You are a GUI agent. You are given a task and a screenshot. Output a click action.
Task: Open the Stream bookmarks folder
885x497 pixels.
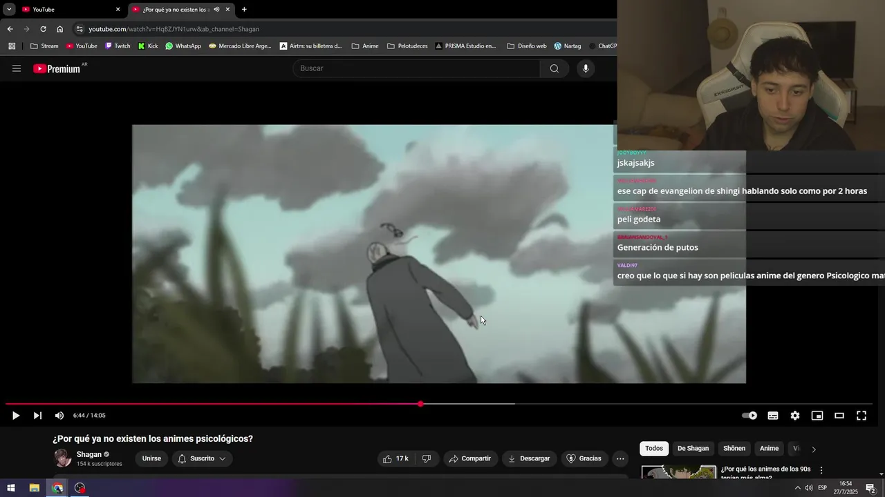pos(44,46)
